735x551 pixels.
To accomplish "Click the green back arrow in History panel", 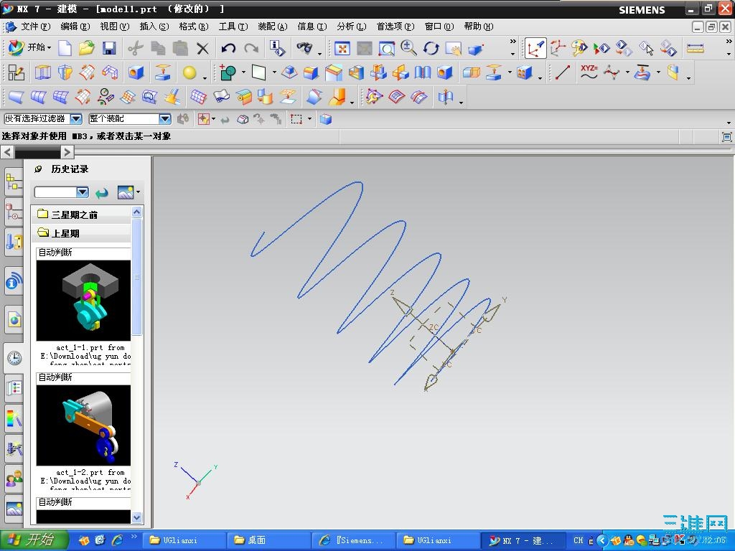I will pyautogui.click(x=101, y=192).
